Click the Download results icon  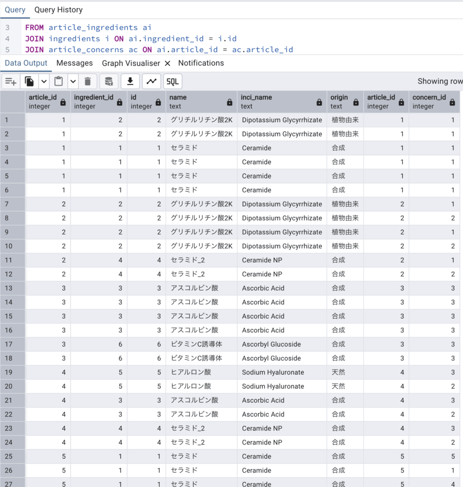point(130,81)
